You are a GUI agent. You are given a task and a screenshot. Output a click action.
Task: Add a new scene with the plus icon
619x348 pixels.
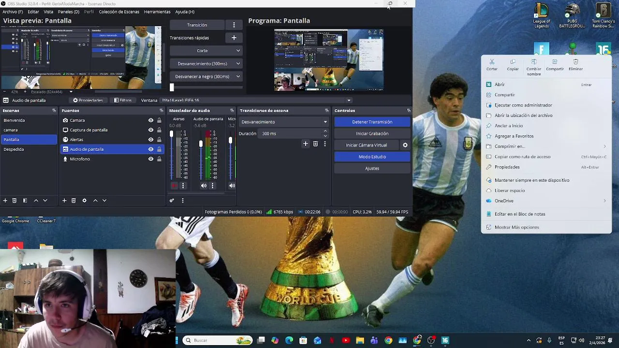[x=5, y=200]
